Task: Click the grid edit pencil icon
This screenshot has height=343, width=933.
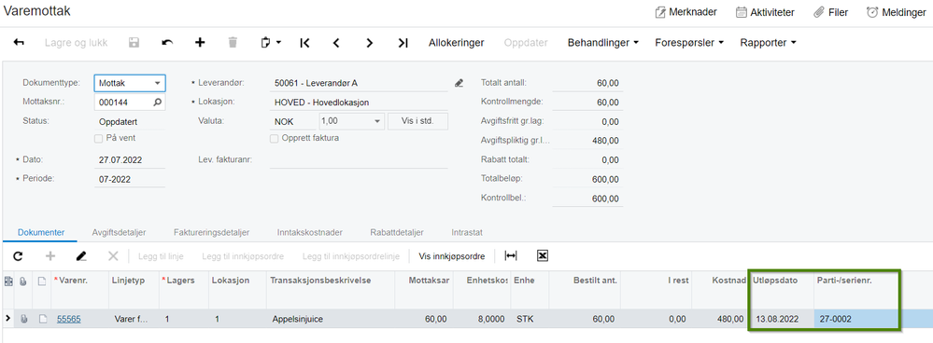Action: click(81, 255)
